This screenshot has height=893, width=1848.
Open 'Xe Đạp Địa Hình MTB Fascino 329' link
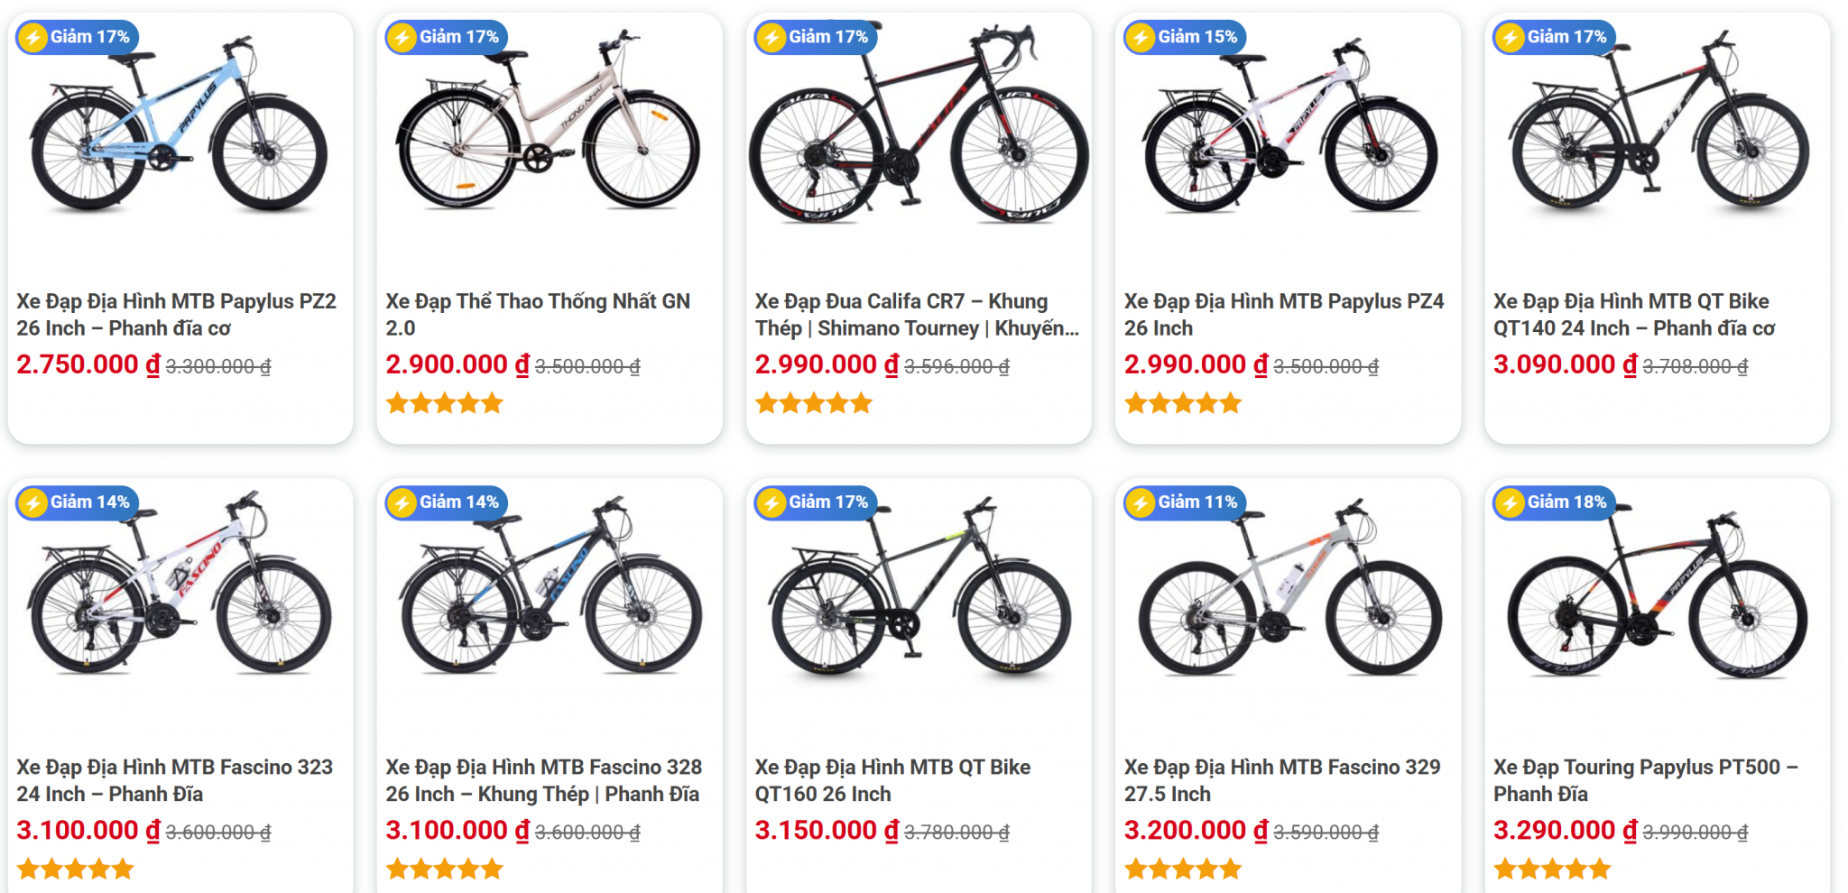pyautogui.click(x=1281, y=779)
